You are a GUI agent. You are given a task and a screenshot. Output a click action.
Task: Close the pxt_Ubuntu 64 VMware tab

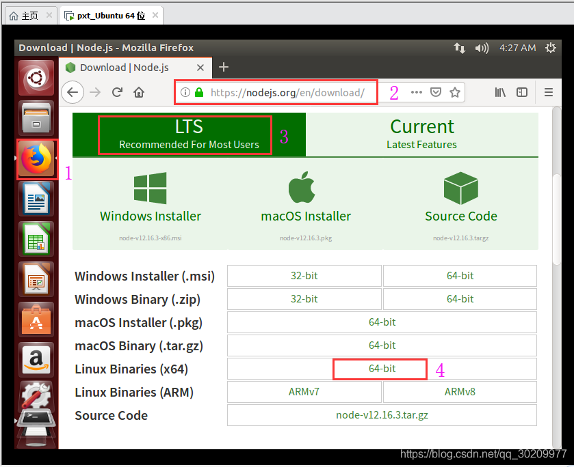tap(155, 15)
